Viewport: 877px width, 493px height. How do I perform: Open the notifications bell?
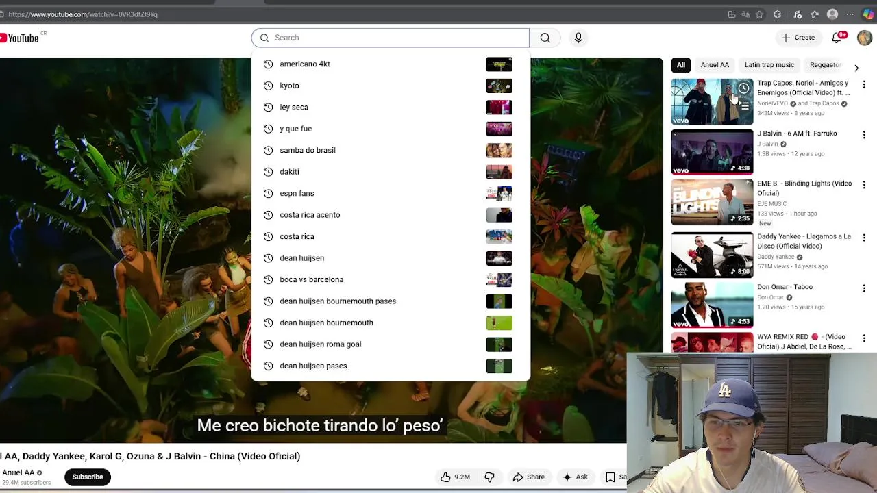coord(837,38)
